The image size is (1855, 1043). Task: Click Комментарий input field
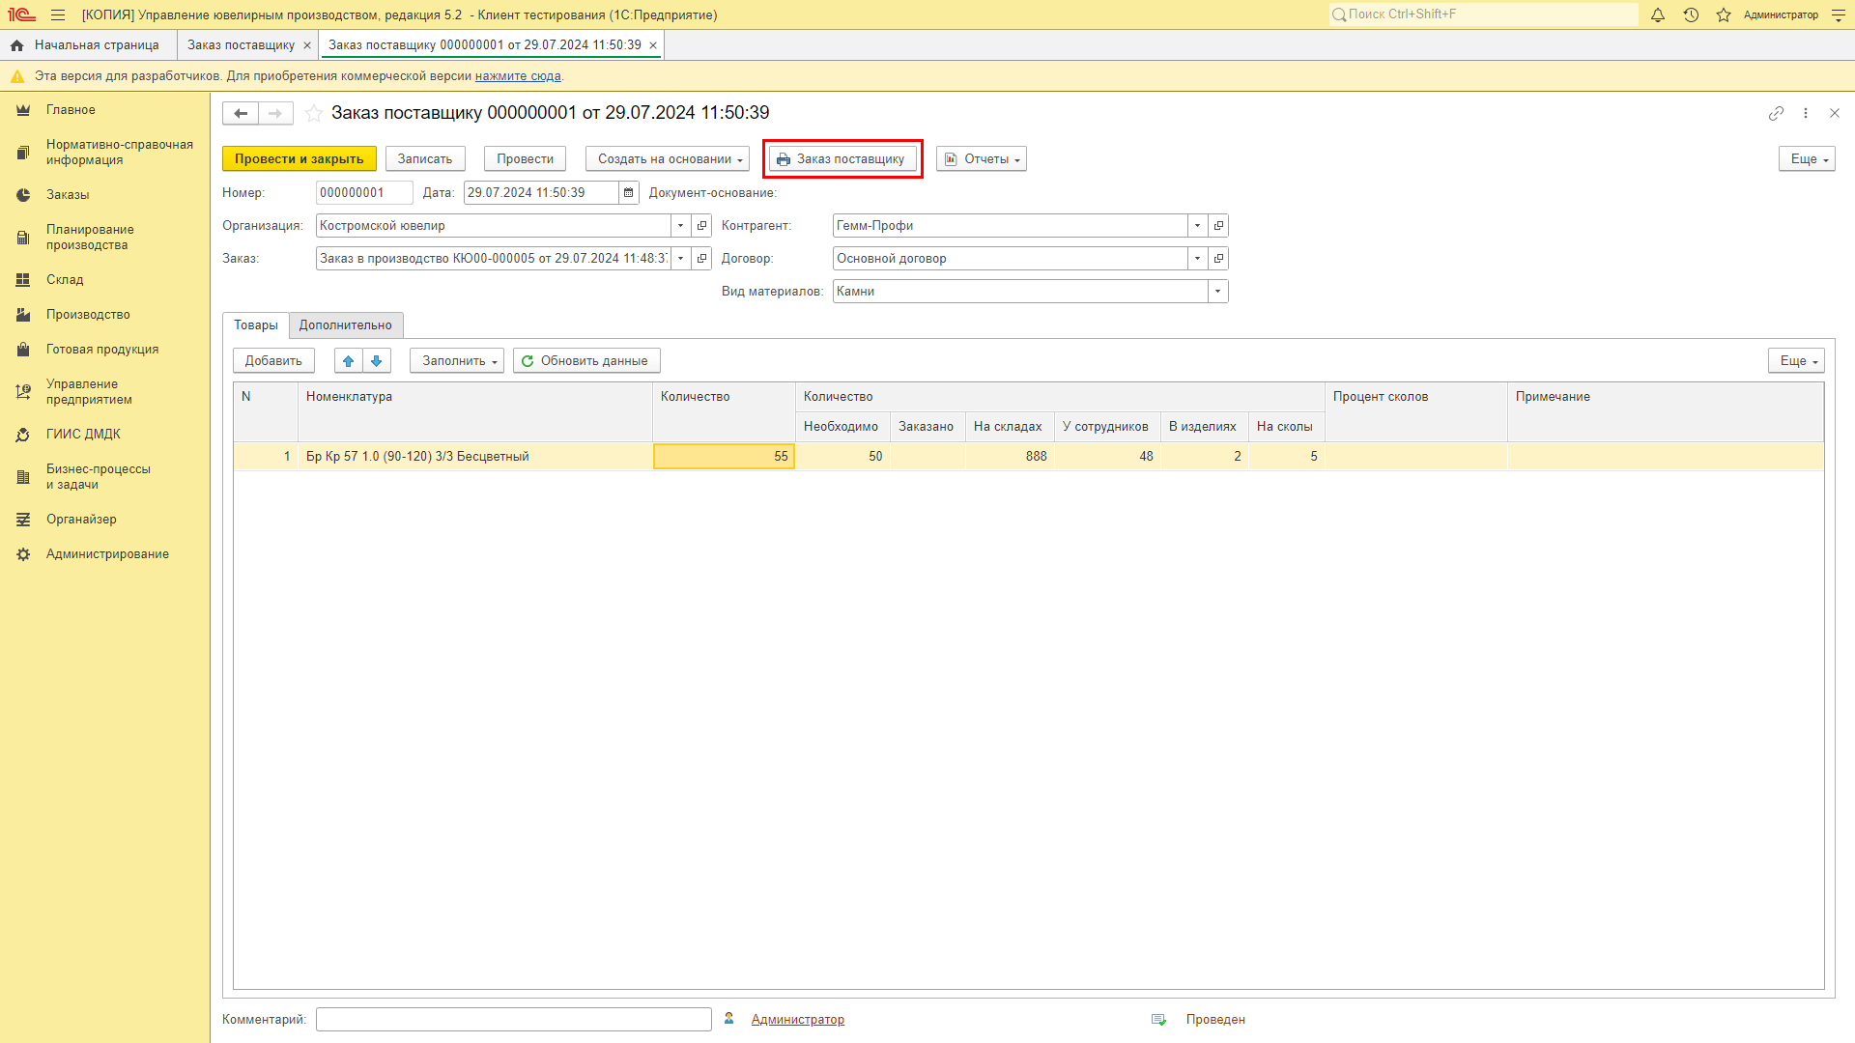(514, 1020)
